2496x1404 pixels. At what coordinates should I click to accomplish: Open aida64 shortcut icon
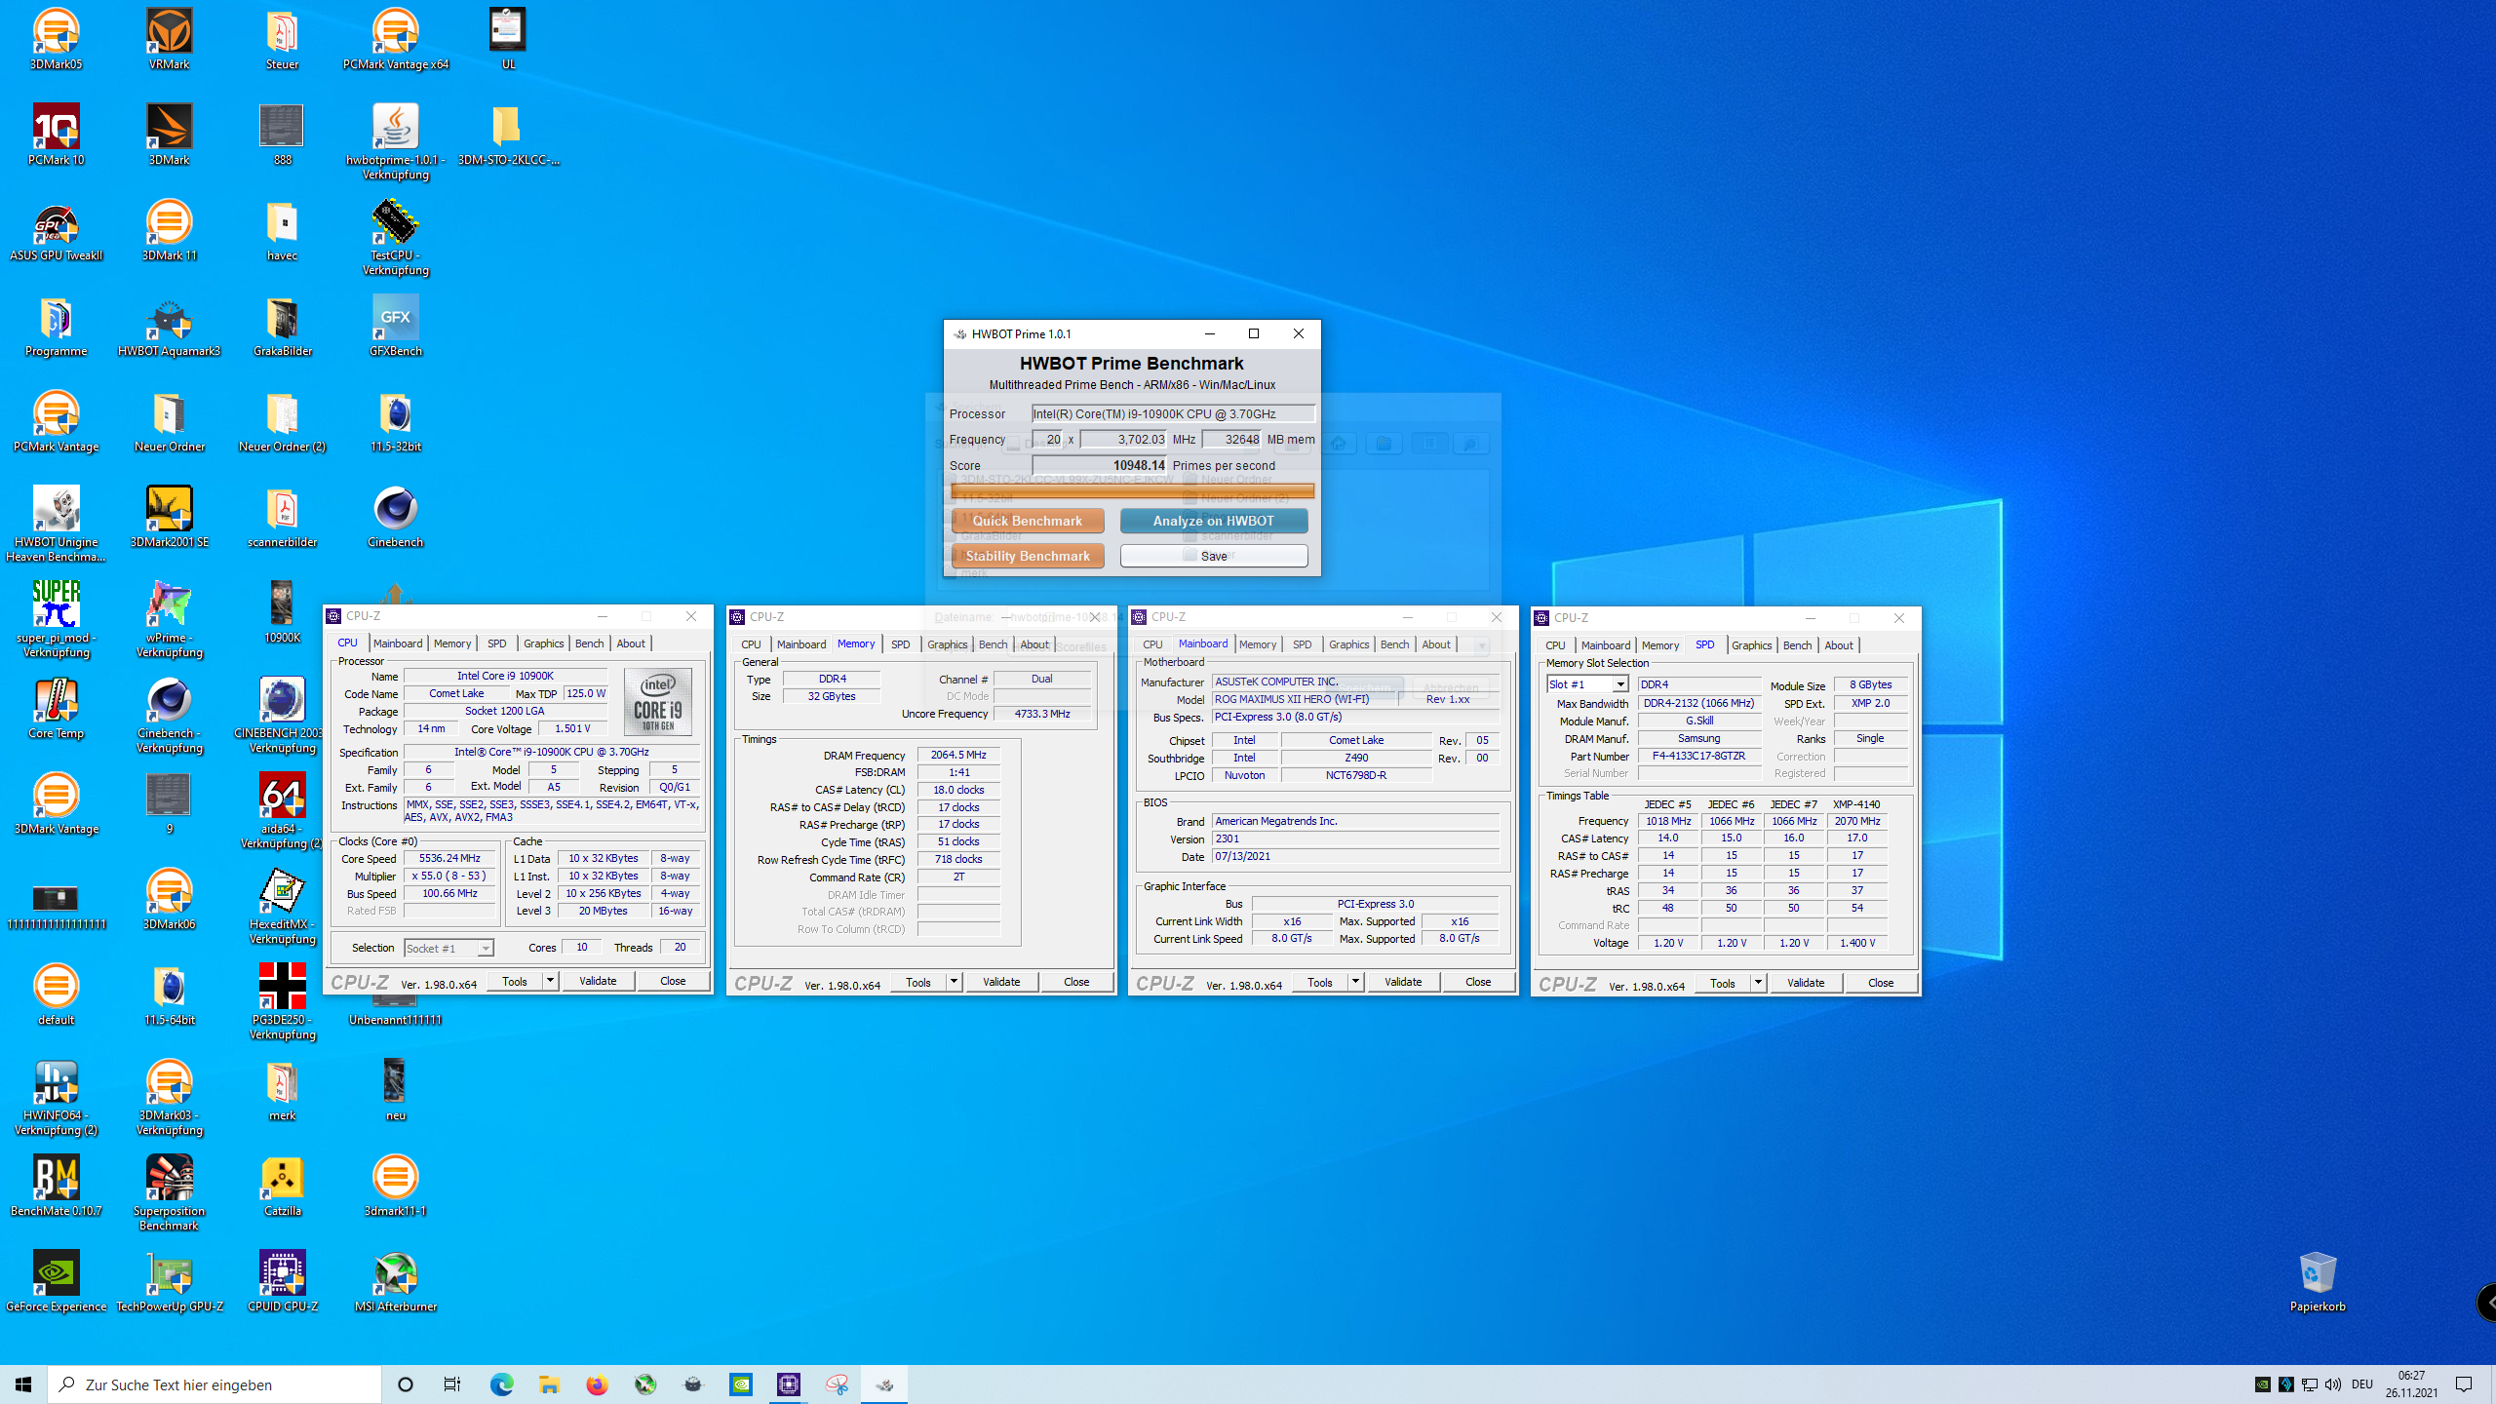pyautogui.click(x=282, y=811)
